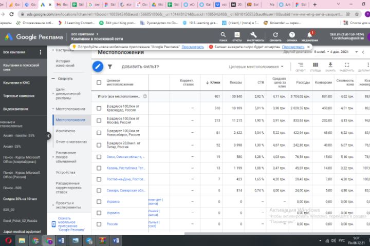Viewport: 370px width, 246px height.
Task: Click the Download table icon
Action: pos(331,66)
